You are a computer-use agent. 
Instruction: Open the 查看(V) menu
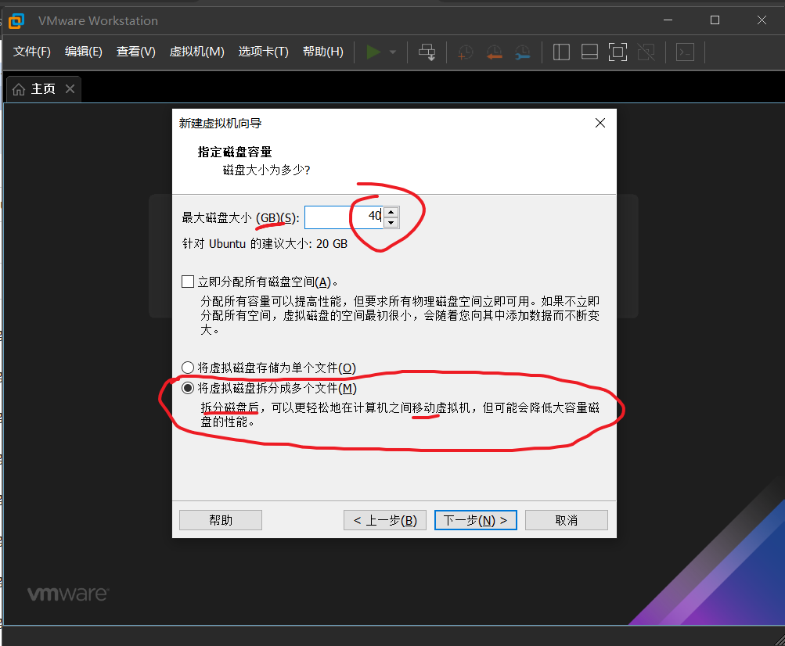coord(136,52)
